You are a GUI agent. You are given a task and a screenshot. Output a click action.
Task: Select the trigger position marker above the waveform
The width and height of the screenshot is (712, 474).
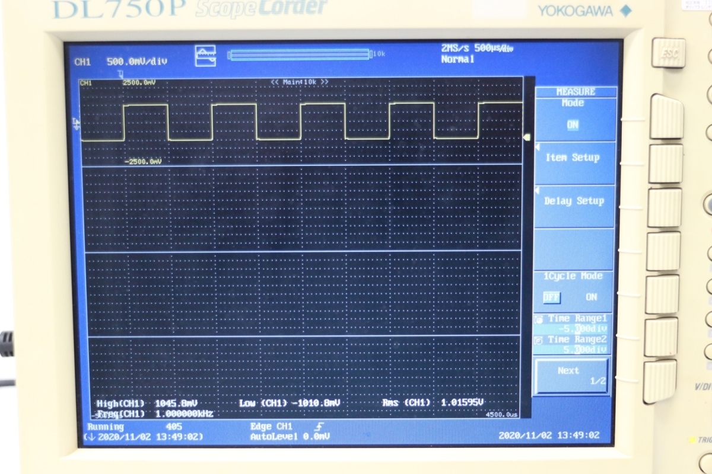coord(121,74)
